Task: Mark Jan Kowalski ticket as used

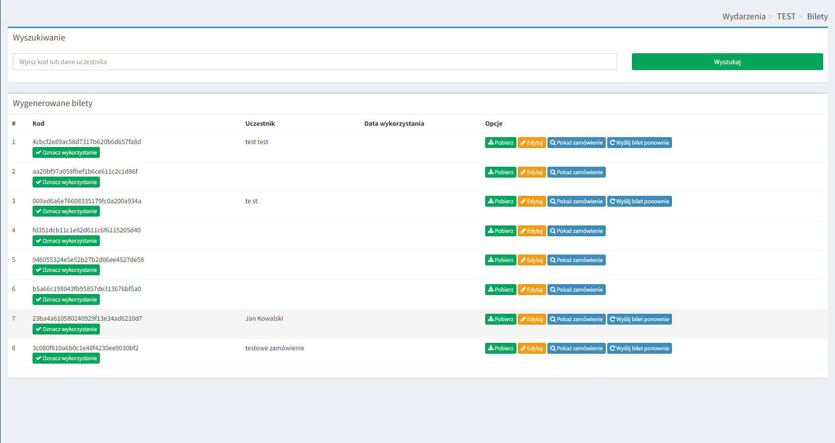Action: [x=66, y=329]
